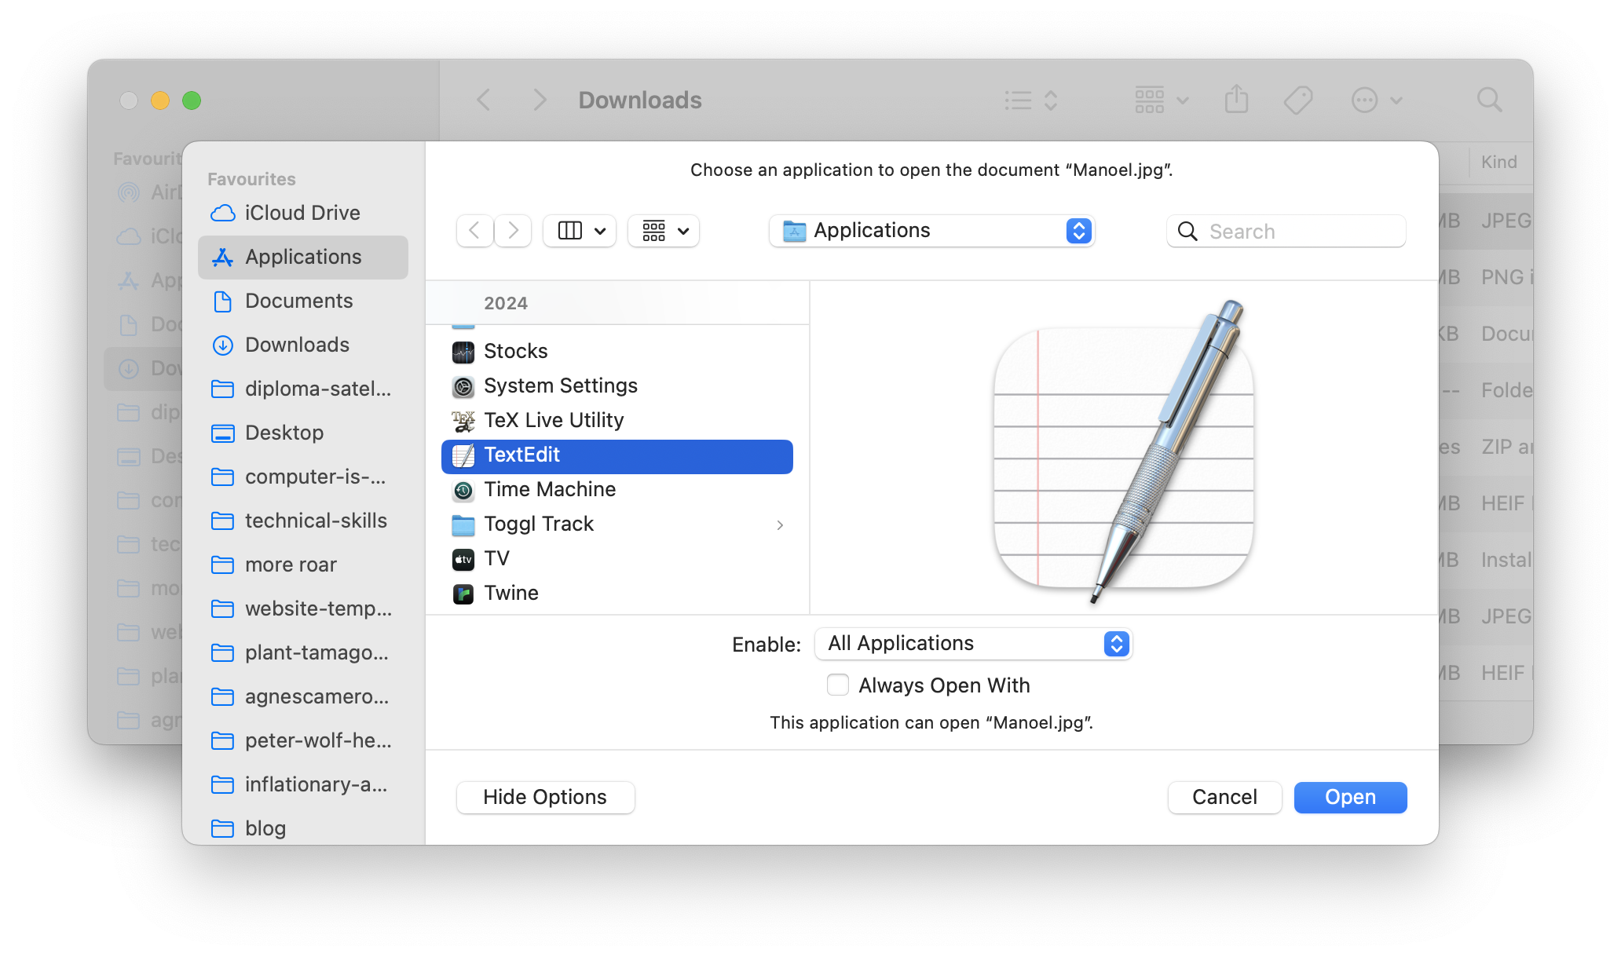Open the blog folder in sidebar
The width and height of the screenshot is (1621, 961).
tap(303, 828)
